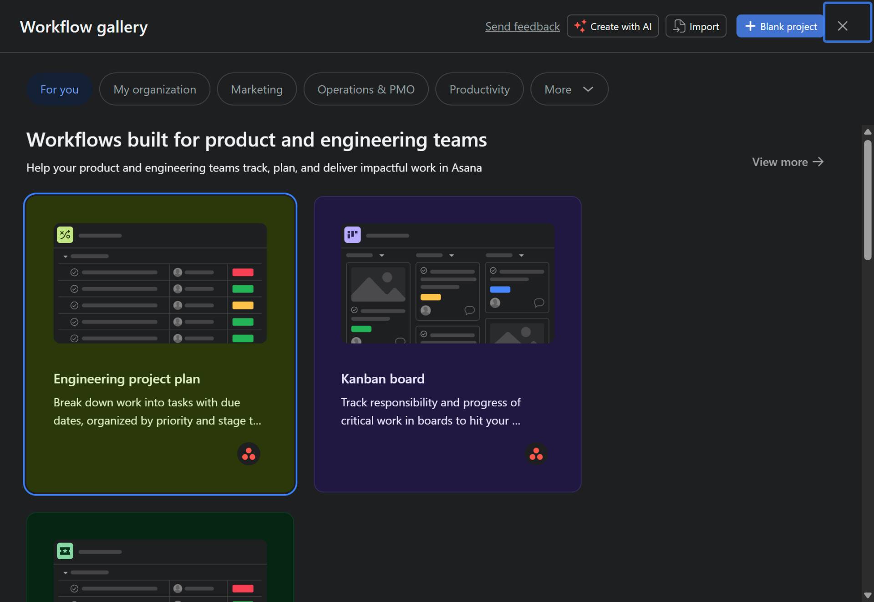
Task: Expand the More categories dropdown
Action: pyautogui.click(x=569, y=89)
